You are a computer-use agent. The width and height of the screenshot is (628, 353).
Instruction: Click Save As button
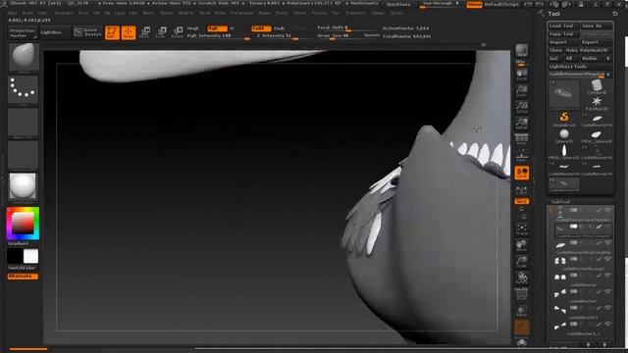pyautogui.click(x=597, y=25)
